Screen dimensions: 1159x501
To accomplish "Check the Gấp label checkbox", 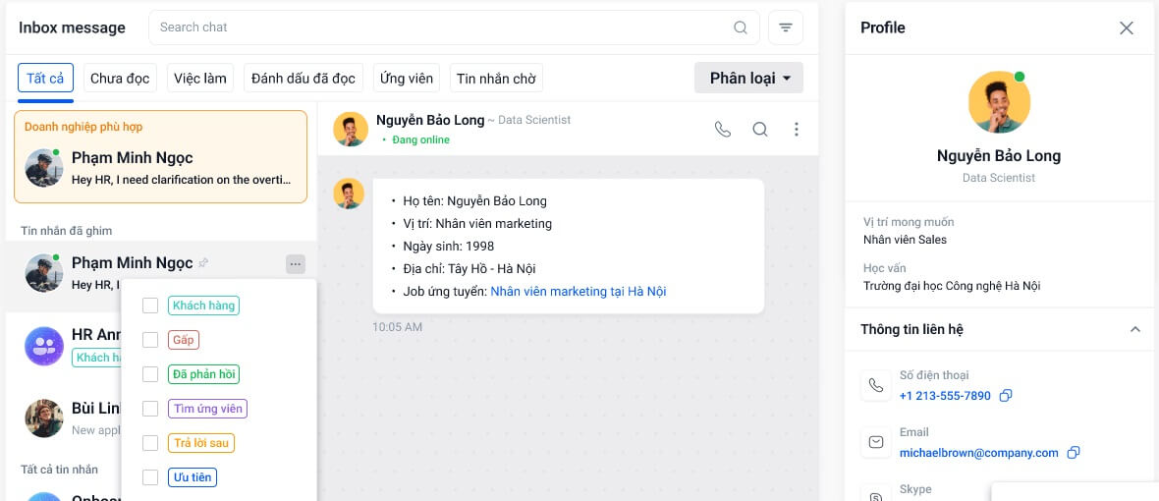I will point(150,340).
